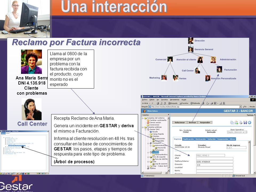Image resolution: width=256 pixels, height=192 pixels.
Task: Click the IE edit with Word icon
Action: pyautogui.click(x=215, y=103)
